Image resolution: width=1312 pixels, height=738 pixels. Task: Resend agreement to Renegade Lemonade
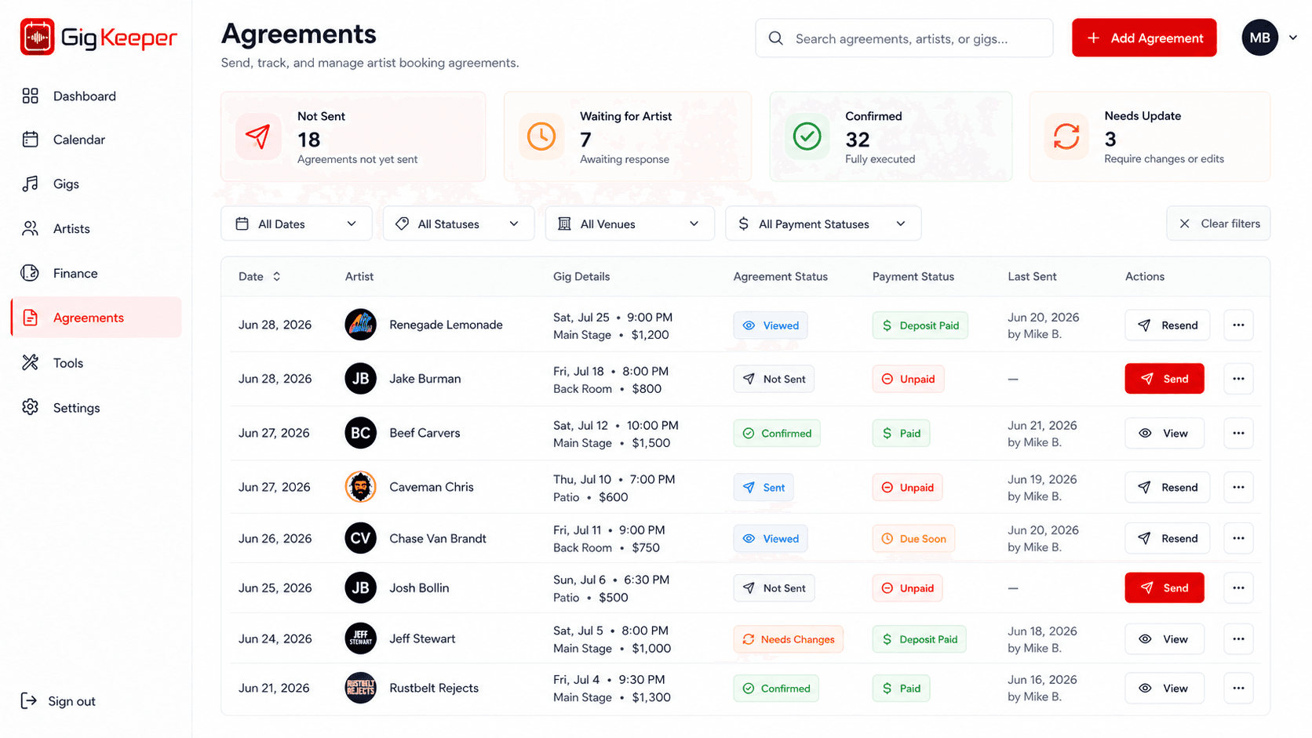pos(1167,325)
